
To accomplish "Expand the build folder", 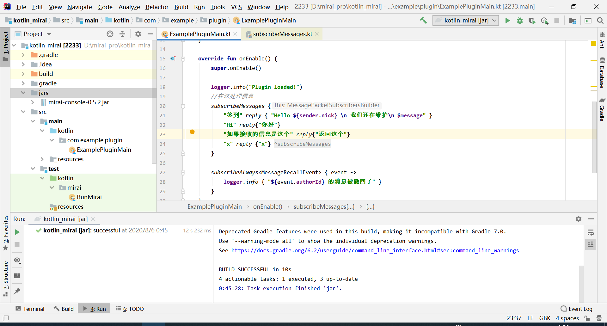I will pyautogui.click(x=23, y=74).
